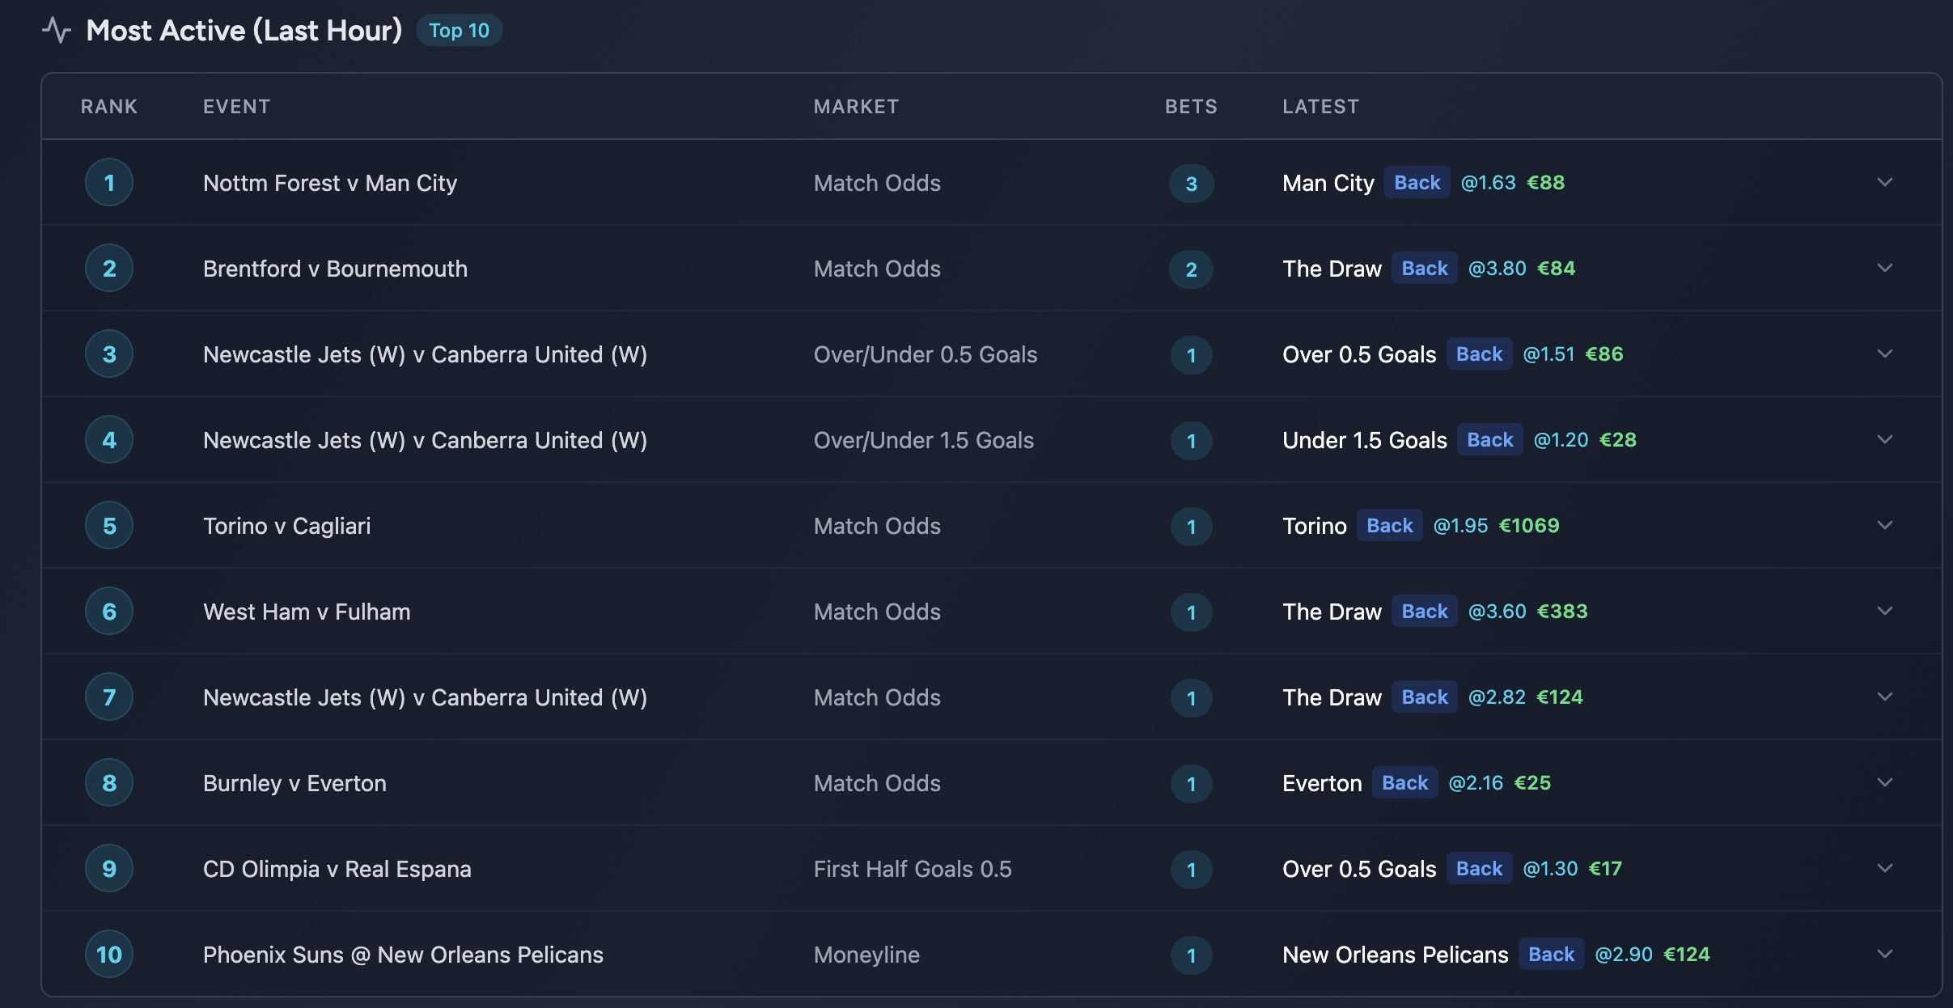
Task: Click the MARKET column header
Action: [x=855, y=106]
